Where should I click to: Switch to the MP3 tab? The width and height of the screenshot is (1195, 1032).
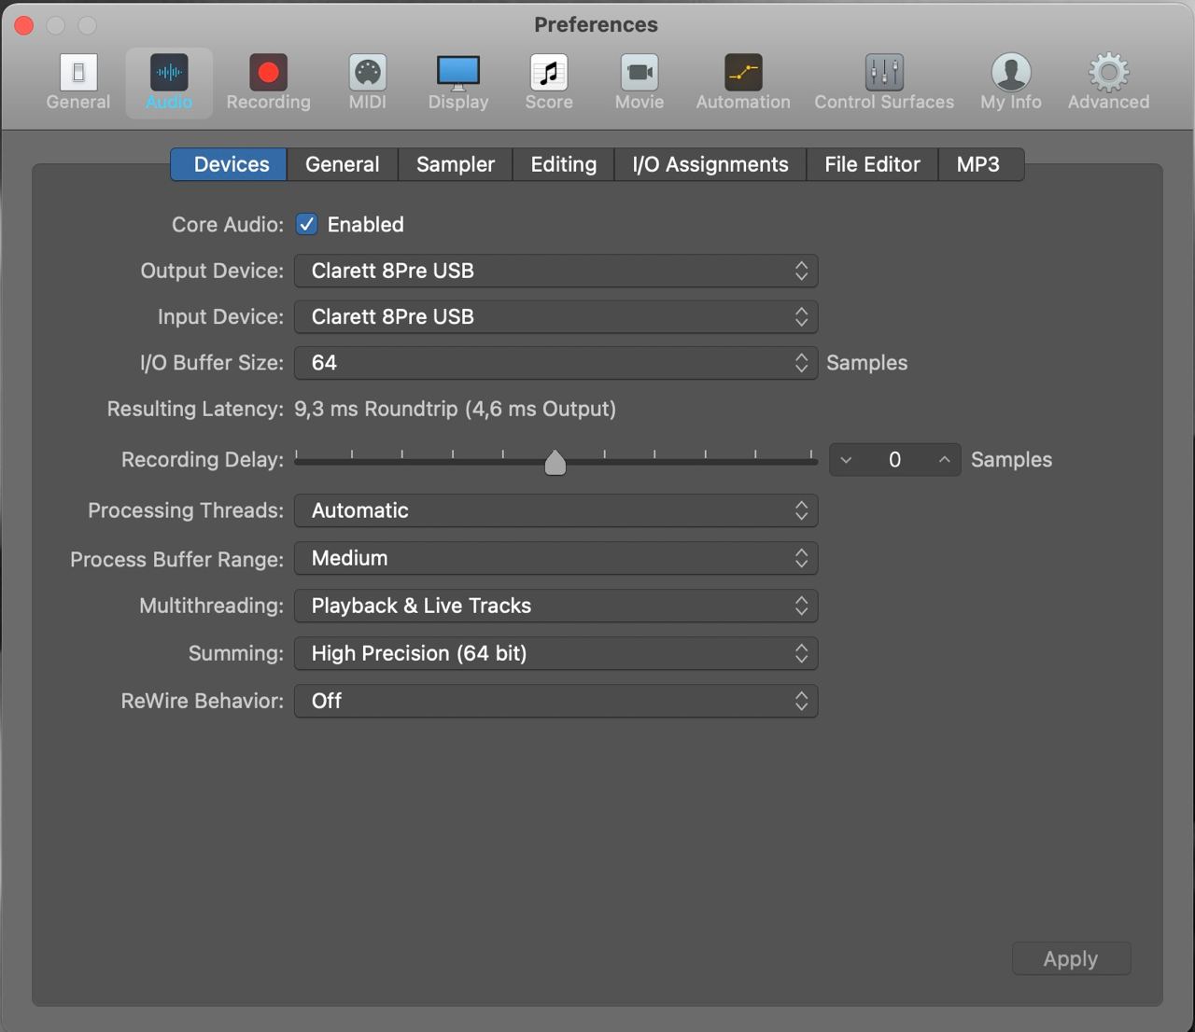(980, 164)
